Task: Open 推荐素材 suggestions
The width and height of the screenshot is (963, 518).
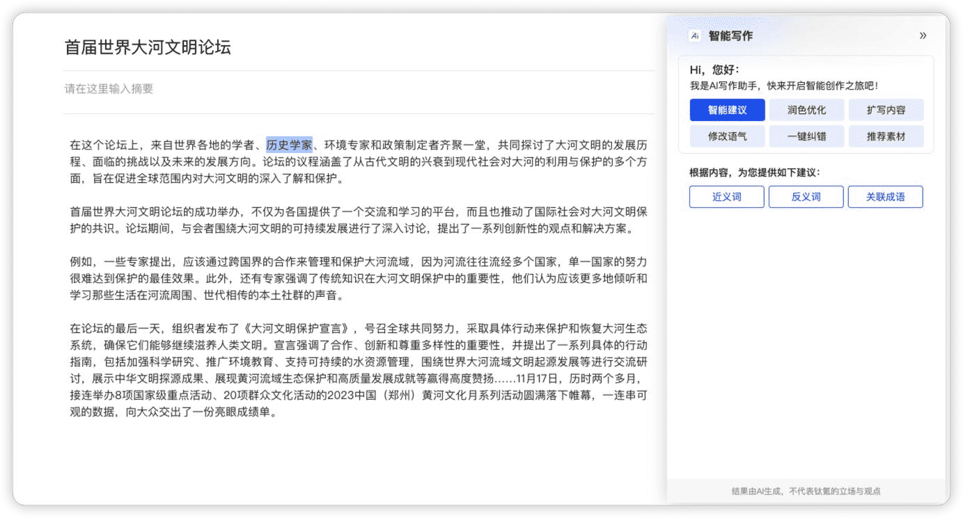Action: [886, 136]
